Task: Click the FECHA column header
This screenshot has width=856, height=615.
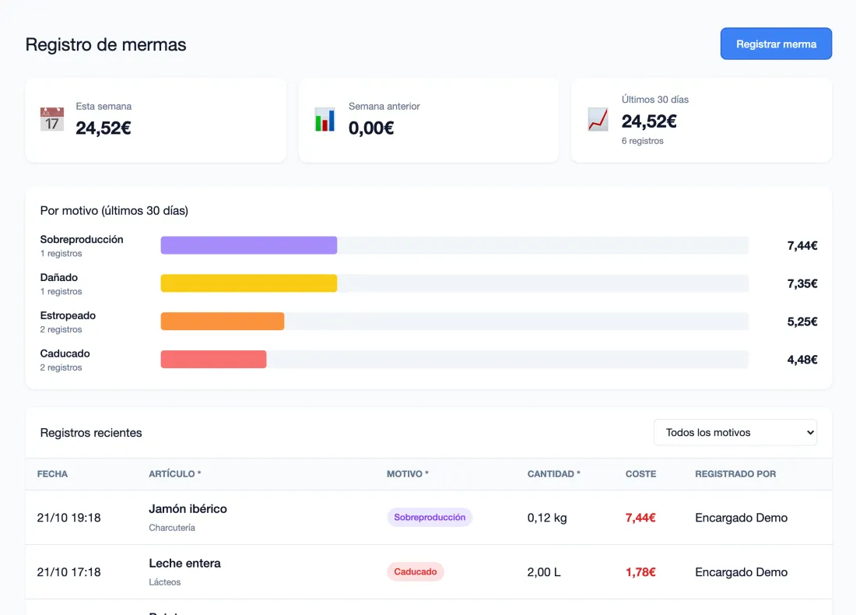Action: [x=52, y=474]
